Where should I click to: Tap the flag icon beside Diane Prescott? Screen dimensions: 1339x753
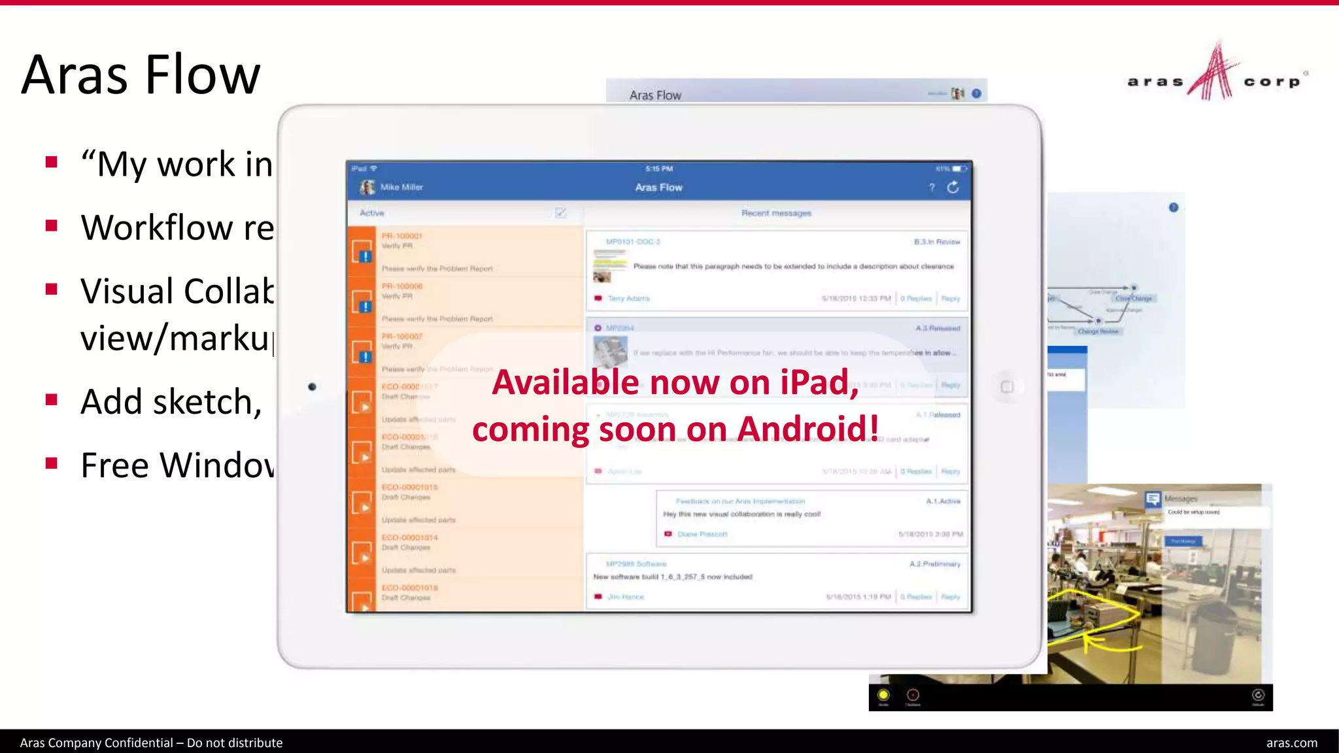click(x=668, y=534)
